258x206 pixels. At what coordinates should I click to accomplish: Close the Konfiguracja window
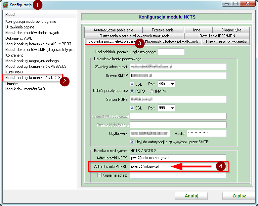pyautogui.click(x=248, y=4)
